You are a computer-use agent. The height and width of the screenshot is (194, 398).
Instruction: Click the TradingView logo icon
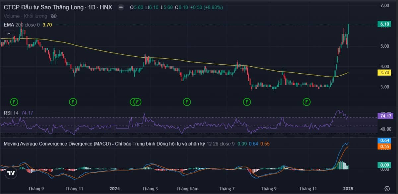click(x=11, y=173)
